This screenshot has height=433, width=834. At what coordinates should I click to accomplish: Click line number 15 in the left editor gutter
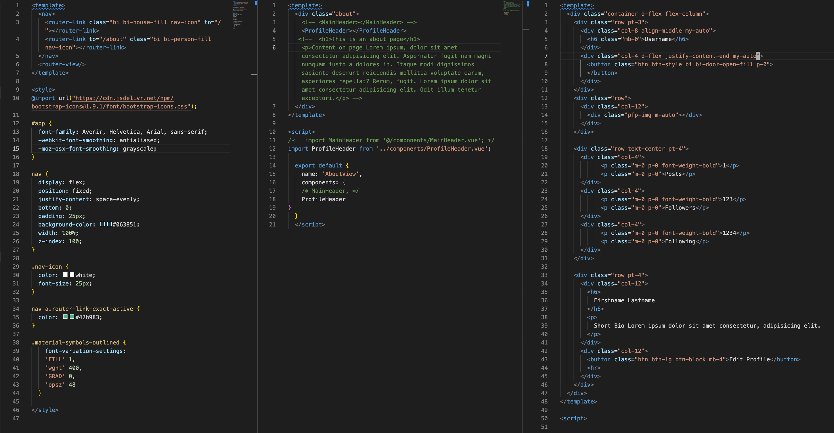click(16, 148)
